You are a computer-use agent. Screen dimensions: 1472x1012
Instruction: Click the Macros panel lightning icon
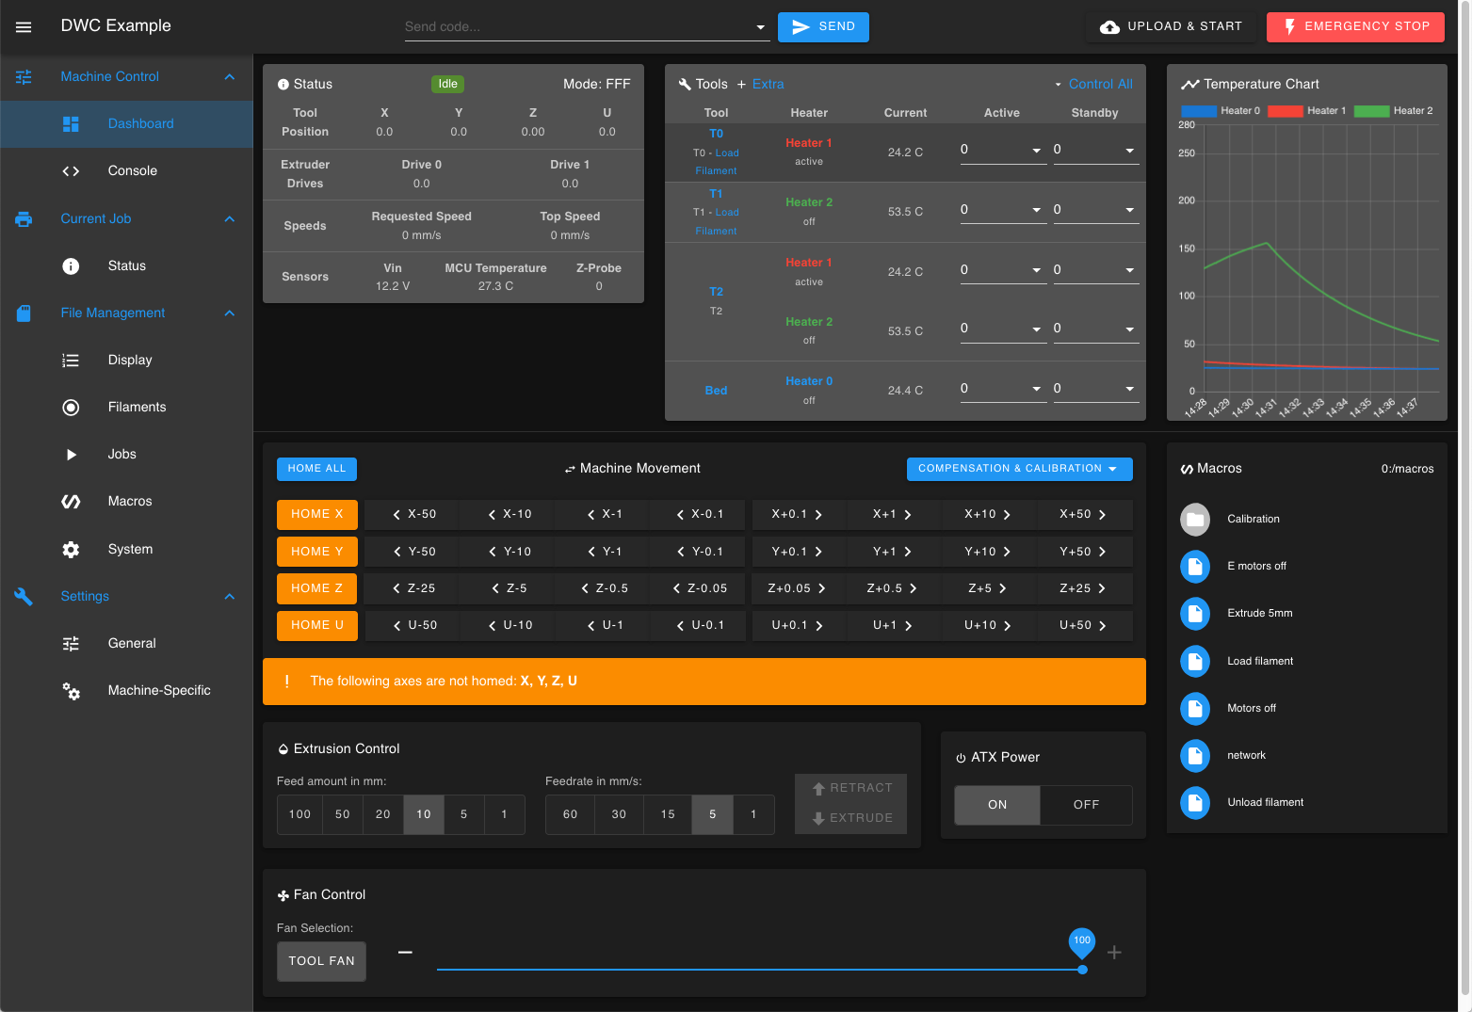1185,468
